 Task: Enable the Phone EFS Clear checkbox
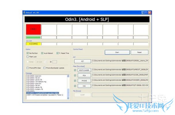coord(28,68)
